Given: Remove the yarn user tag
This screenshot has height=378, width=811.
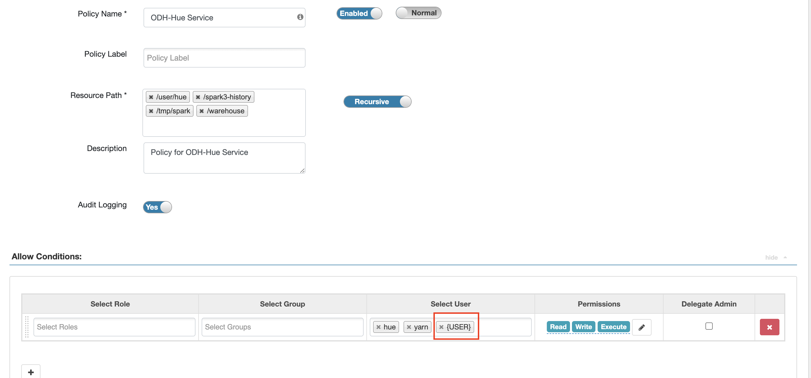Looking at the screenshot, I should coord(409,327).
